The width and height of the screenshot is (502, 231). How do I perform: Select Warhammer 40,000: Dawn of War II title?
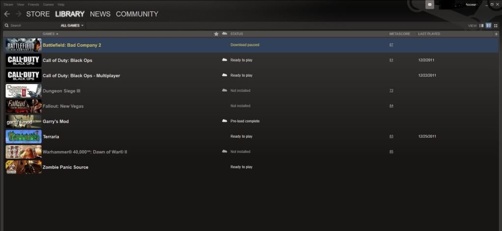[x=85, y=152]
